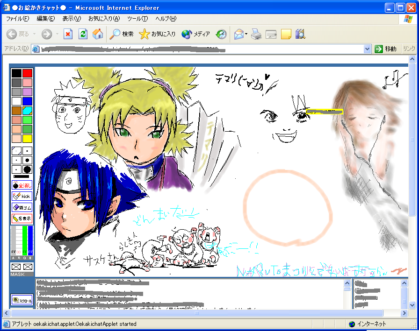Open the ツール(T) menu

pyautogui.click(x=137, y=19)
